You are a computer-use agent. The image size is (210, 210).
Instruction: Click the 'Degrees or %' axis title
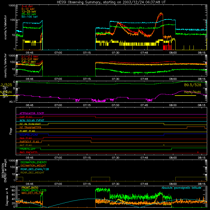pyautogui.click(x=7, y=197)
